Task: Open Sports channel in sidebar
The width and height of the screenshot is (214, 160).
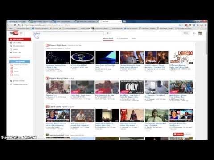Action: pyautogui.click(x=14, y=72)
